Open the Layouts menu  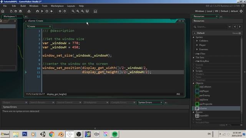tap(71, 6)
